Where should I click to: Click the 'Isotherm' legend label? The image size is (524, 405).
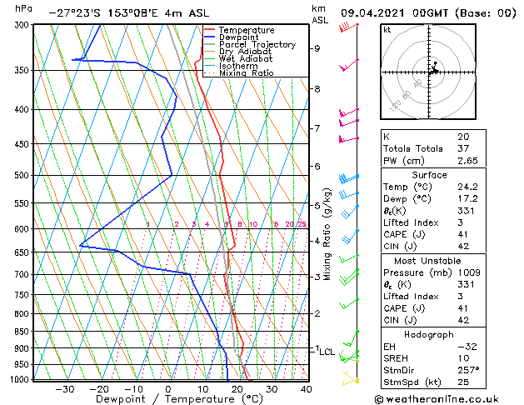pyautogui.click(x=238, y=66)
